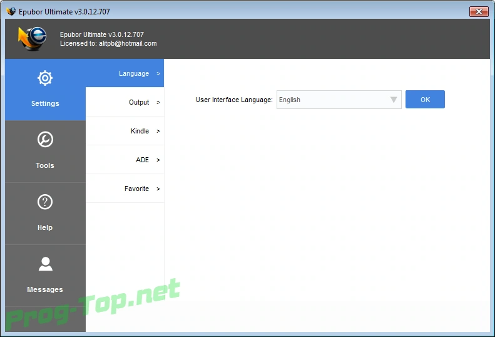Click the Settings gear icon
Viewport: 495px width, 337px height.
pyautogui.click(x=45, y=78)
